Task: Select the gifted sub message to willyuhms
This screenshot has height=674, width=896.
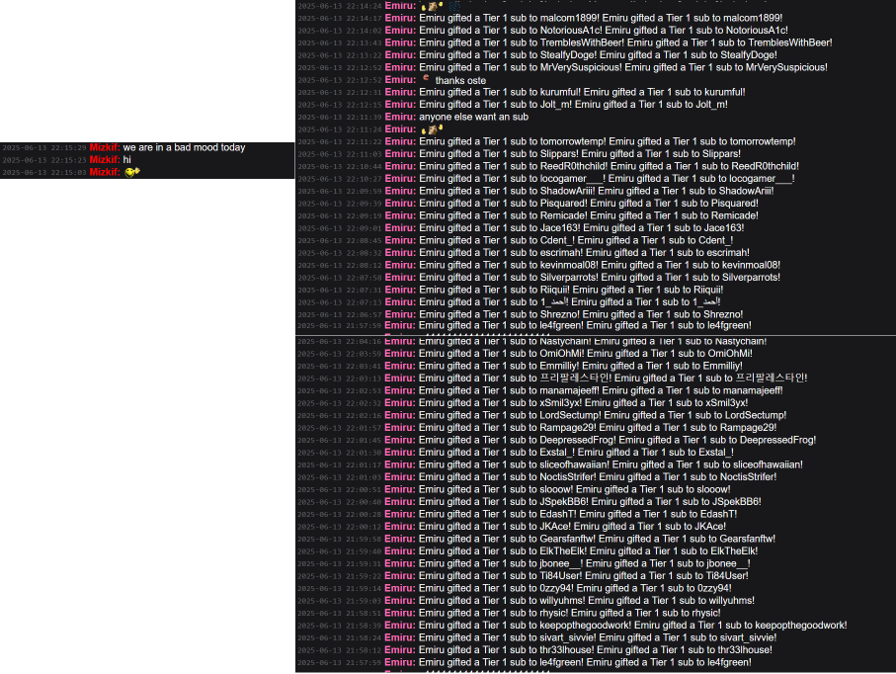Action: click(587, 600)
